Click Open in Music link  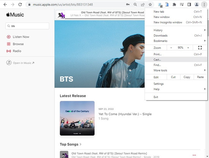coord(24,63)
